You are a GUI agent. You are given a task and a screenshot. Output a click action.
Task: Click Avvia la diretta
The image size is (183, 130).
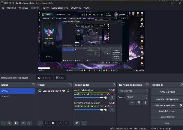(167, 92)
